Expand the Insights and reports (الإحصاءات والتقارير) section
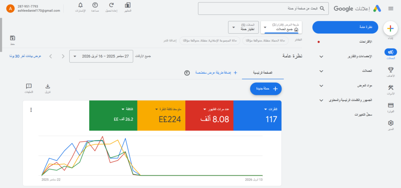The height and width of the screenshot is (188, 401). (x=321, y=57)
